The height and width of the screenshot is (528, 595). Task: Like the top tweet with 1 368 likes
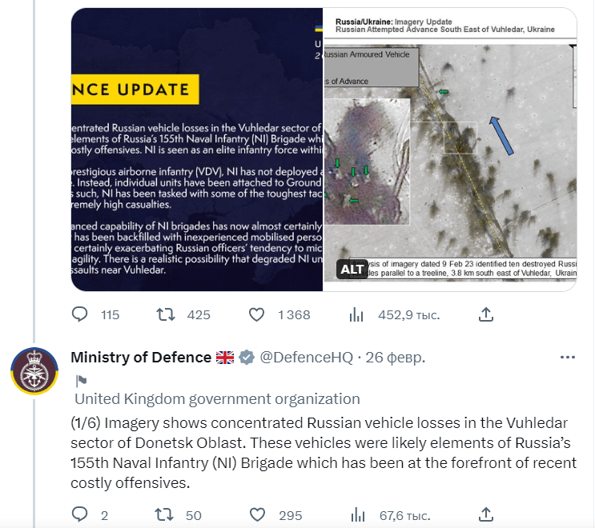[256, 314]
